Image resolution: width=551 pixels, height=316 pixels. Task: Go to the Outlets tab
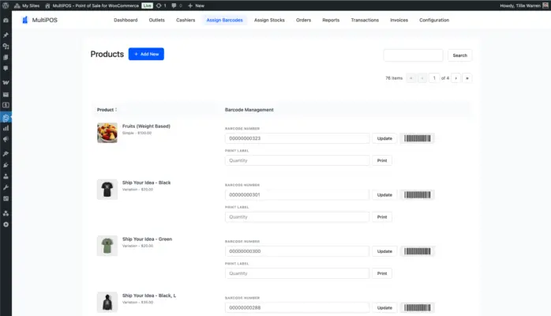click(157, 20)
